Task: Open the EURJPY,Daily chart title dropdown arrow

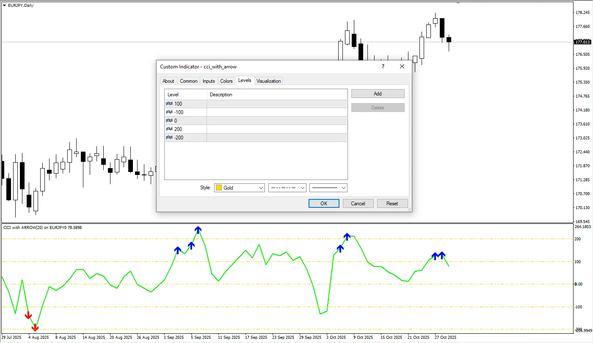Action: click(5, 5)
